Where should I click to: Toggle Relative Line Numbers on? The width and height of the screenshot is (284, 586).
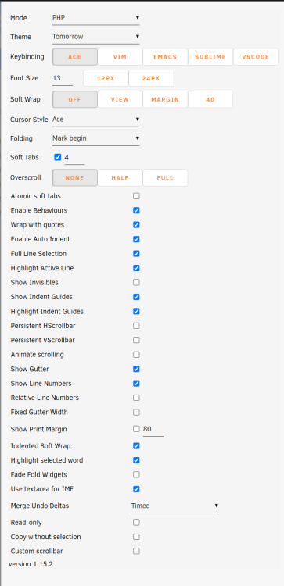137,398
